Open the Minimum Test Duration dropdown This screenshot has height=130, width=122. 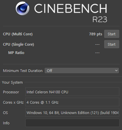tap(82, 71)
